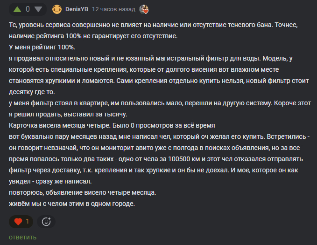This screenshot has height=245, width=317.
Task: Click the small avatar badge with heart
Action: pyautogui.click(x=144, y=9)
